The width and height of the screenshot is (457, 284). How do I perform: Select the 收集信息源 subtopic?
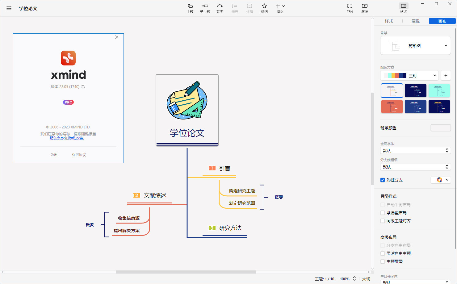129,218
